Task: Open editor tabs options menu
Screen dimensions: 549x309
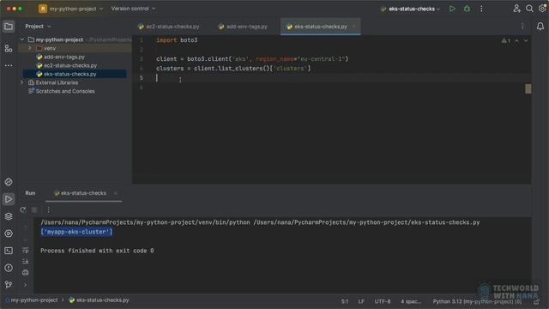Action: click(522, 27)
